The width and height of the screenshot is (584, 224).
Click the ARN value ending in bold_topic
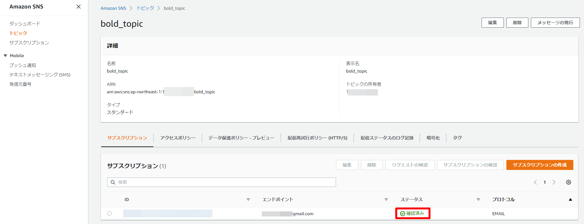coord(161,92)
